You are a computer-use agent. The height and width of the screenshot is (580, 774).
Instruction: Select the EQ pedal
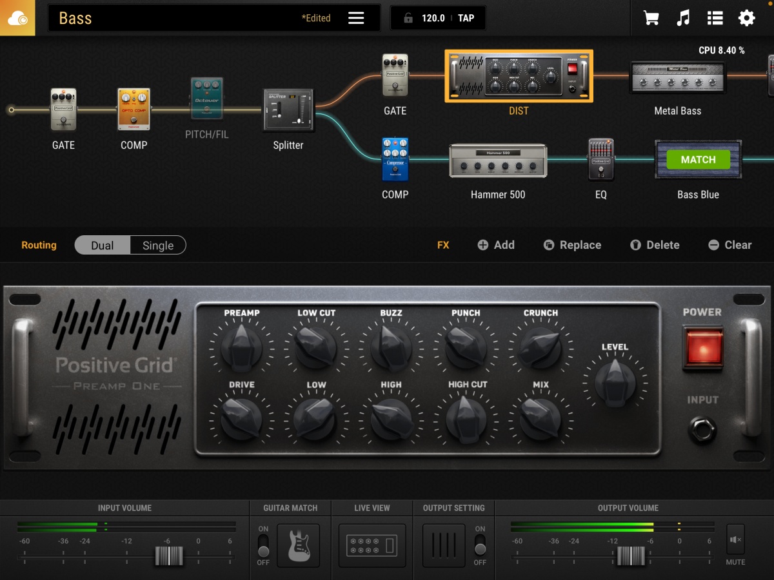(x=600, y=159)
